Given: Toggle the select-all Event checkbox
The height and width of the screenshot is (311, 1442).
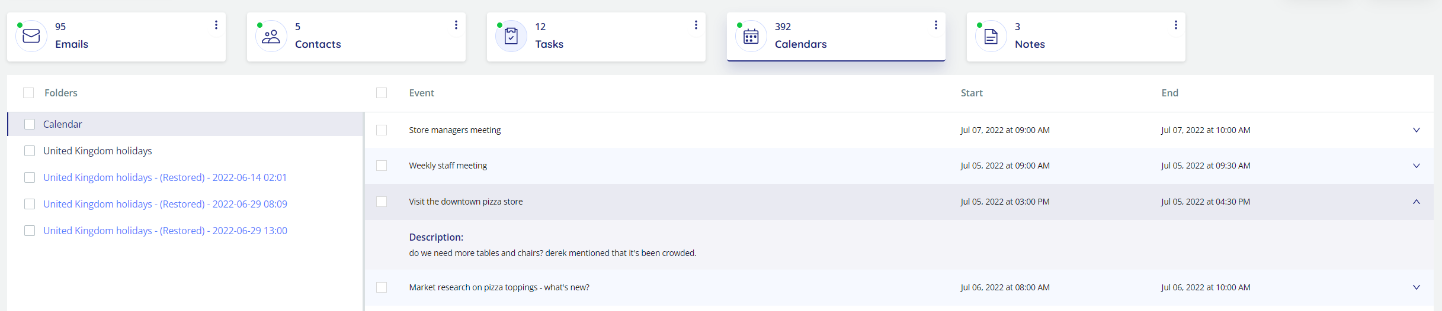Looking at the screenshot, I should click(382, 93).
